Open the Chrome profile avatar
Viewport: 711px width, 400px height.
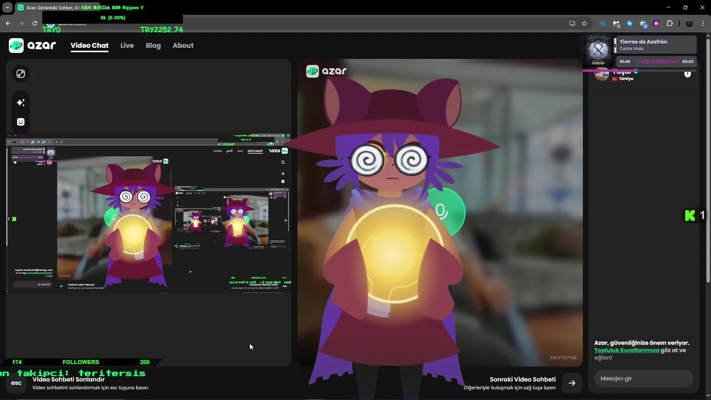tap(689, 23)
